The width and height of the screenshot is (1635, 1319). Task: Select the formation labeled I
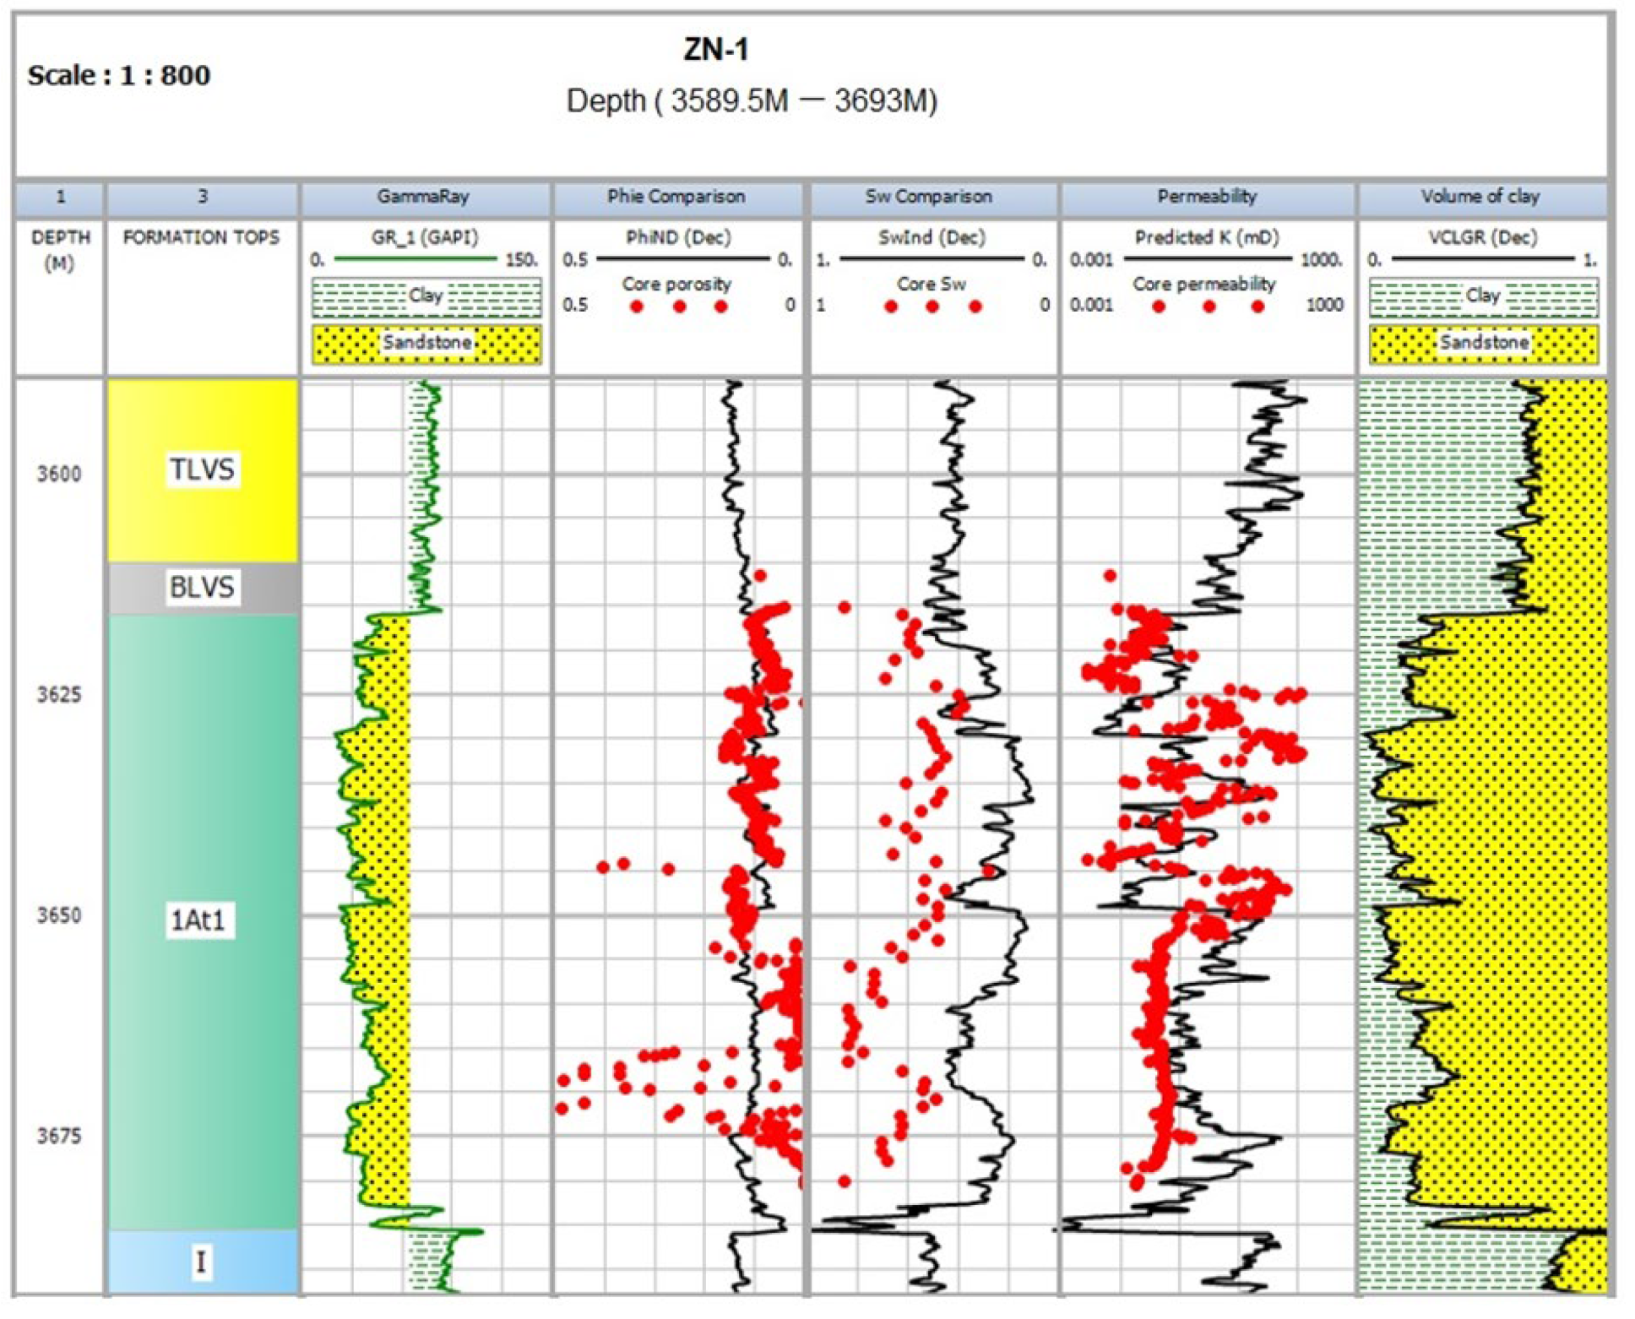click(201, 1262)
